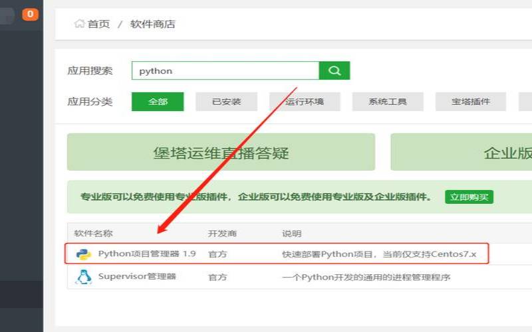
Task: Switch to the 系统工具 category tab
Action: [388, 102]
